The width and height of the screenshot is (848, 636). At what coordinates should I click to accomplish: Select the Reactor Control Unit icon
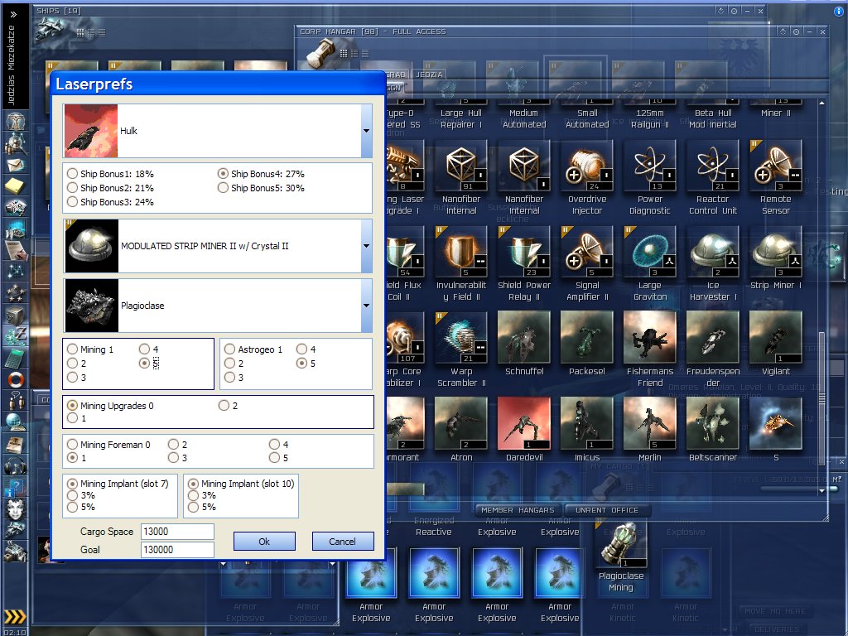(712, 166)
